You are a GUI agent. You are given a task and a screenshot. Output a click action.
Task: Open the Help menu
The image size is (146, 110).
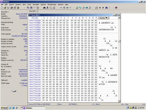[x=67, y=5]
